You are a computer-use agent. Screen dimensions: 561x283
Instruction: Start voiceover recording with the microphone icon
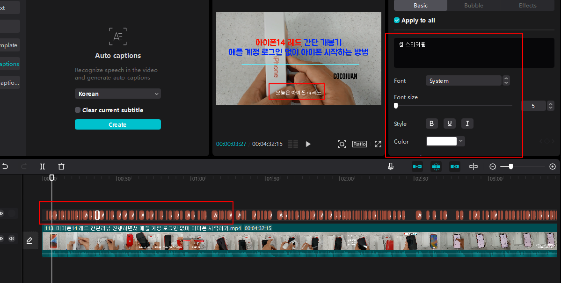[391, 167]
